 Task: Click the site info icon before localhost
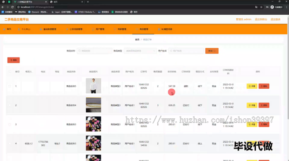tap(18, 7)
